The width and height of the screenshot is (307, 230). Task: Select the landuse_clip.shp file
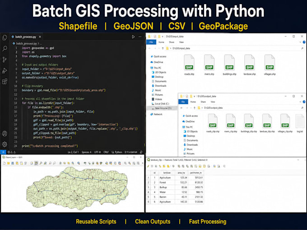(x=267, y=124)
